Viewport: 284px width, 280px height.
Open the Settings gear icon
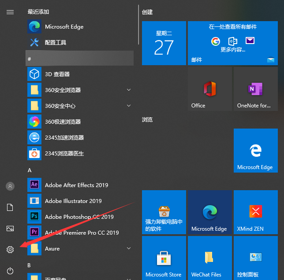(10, 250)
